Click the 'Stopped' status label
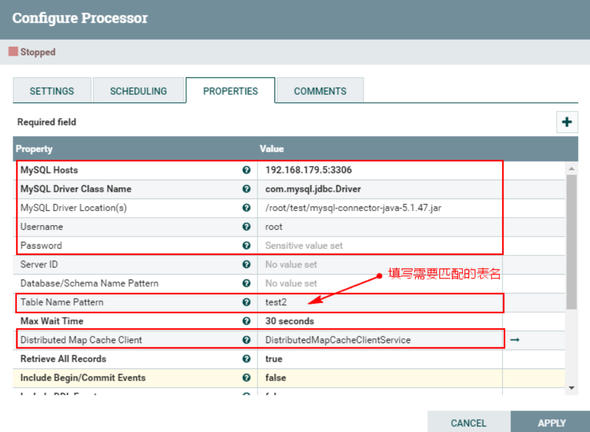590x432 pixels. [38, 52]
